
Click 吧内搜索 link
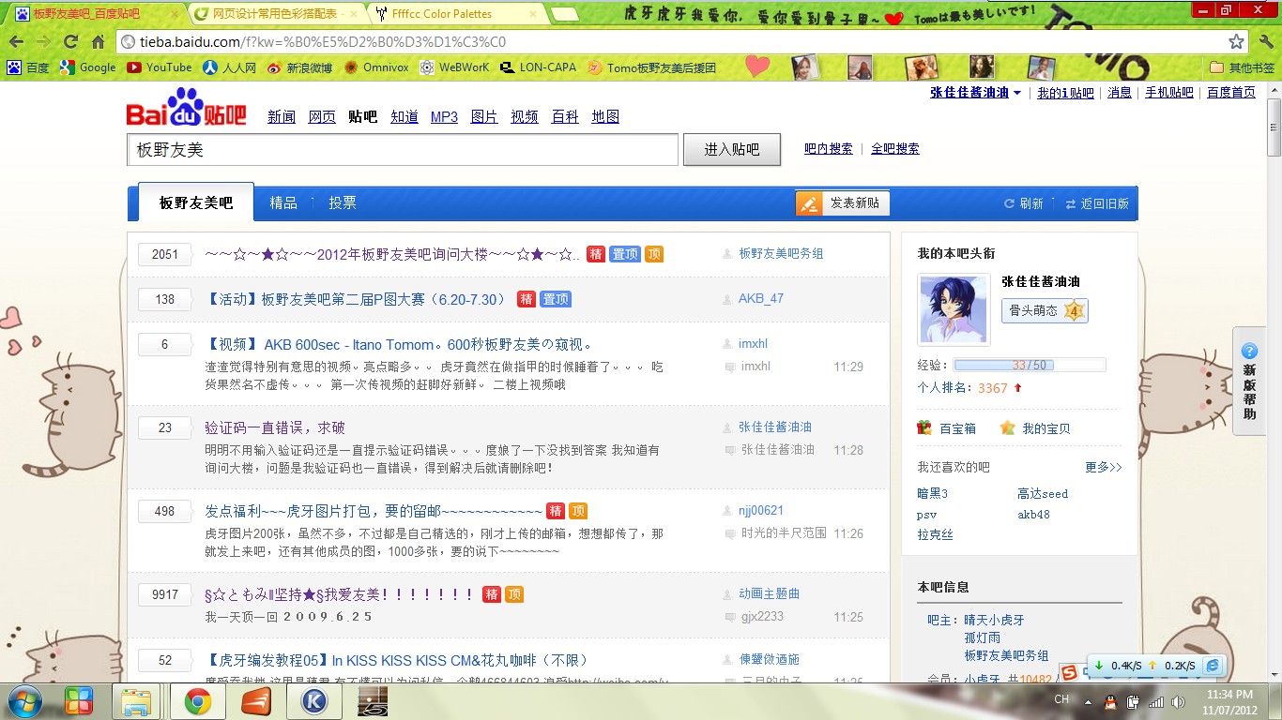(829, 149)
